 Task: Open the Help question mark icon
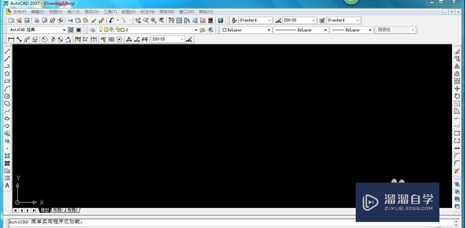pyautogui.click(x=220, y=20)
